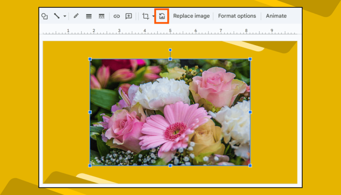Click the border weight icon
341x195 pixels.
coord(89,16)
